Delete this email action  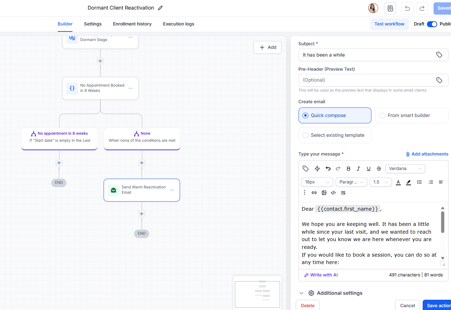click(x=308, y=305)
